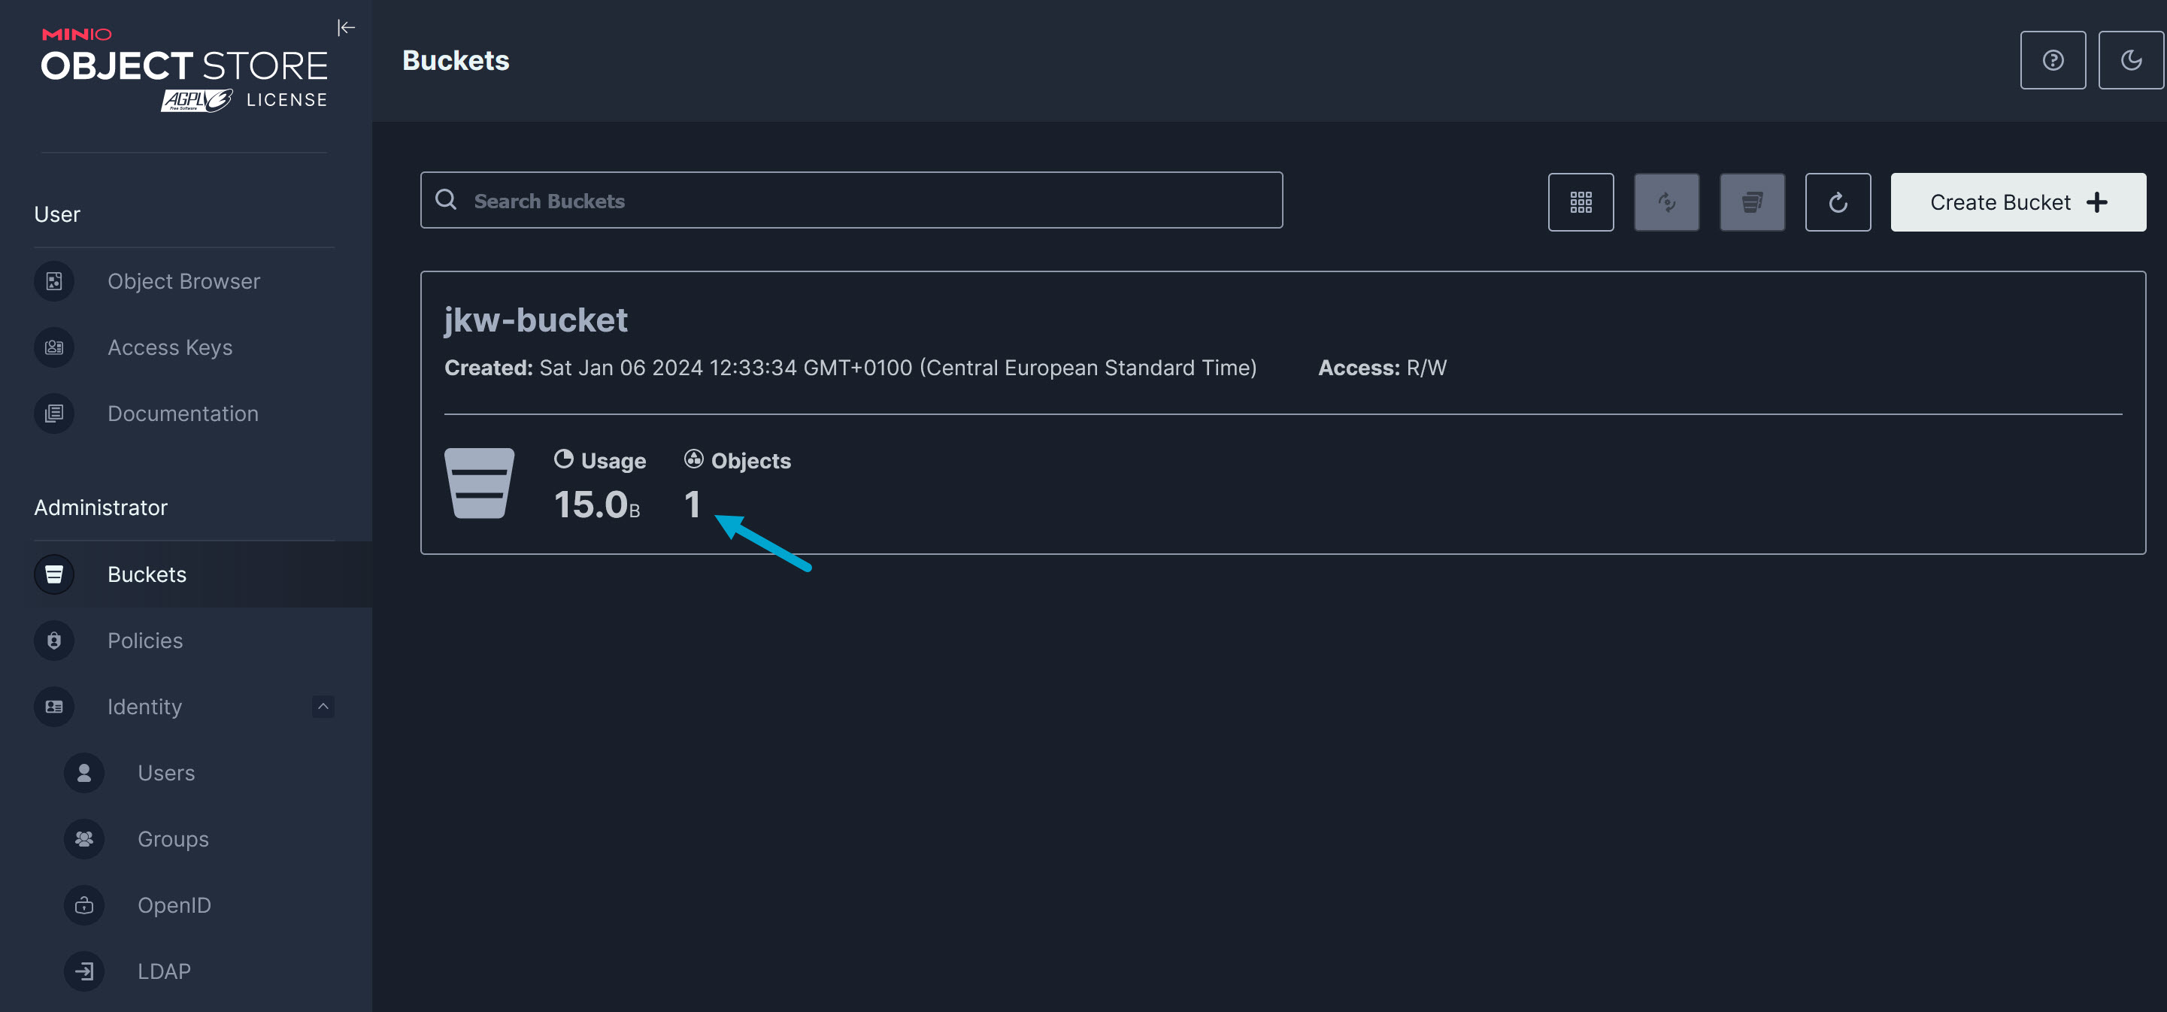Image resolution: width=2167 pixels, height=1012 pixels.
Task: Open the jkw-bucket details
Action: click(x=536, y=320)
